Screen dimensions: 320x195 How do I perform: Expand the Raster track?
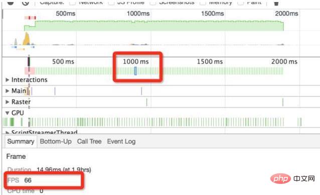(8, 102)
